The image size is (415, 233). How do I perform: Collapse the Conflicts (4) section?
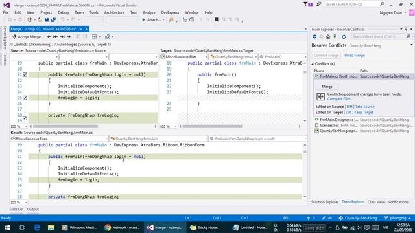click(x=313, y=64)
